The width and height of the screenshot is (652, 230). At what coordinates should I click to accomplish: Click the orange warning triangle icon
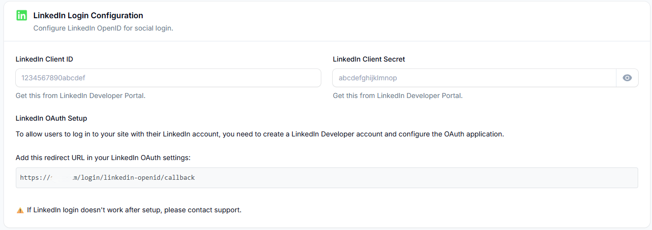click(20, 210)
